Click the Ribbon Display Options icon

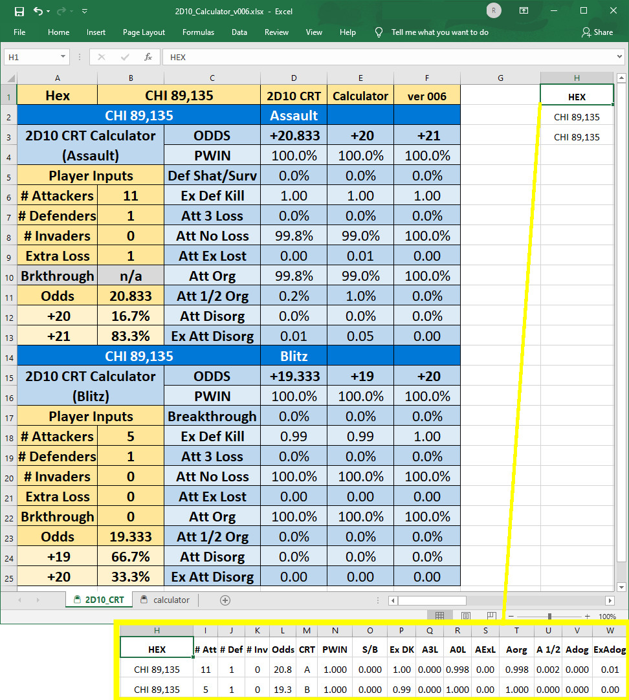[524, 10]
